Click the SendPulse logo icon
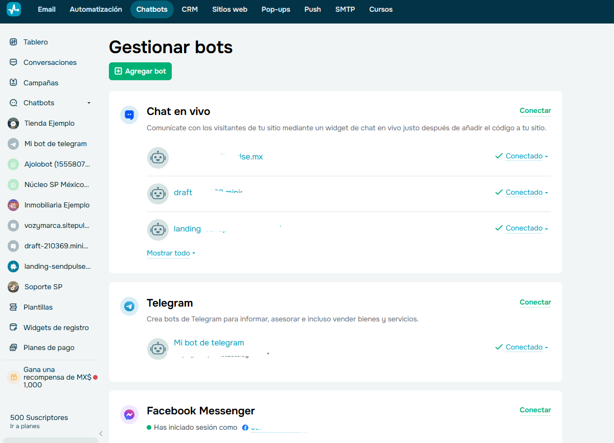The width and height of the screenshot is (614, 443). 14,9
